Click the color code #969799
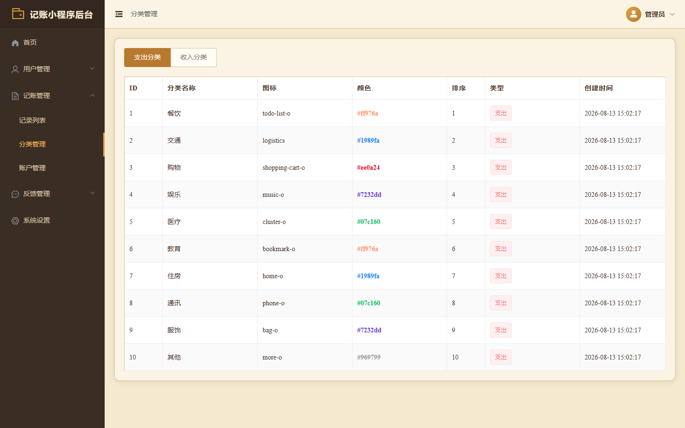Screen dimensions: 685x428 [369, 357]
